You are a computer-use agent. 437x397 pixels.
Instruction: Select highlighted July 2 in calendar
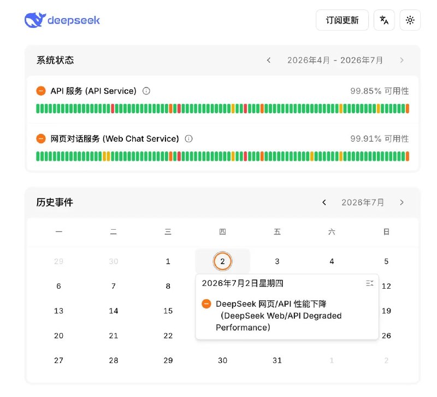click(x=222, y=261)
